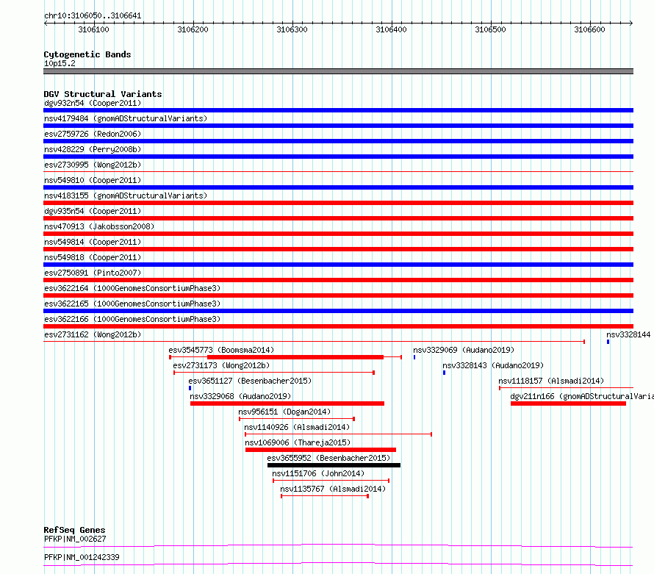Click the red nsv1069006 variant bar
Image resolution: width=654 pixels, height=574 pixels.
[x=320, y=450]
